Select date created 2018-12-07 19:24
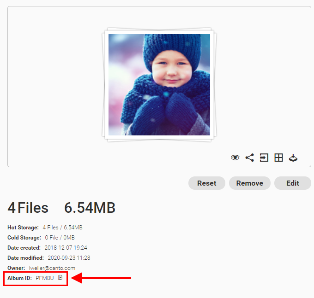Screen dimensions: 314x298 (66, 248)
